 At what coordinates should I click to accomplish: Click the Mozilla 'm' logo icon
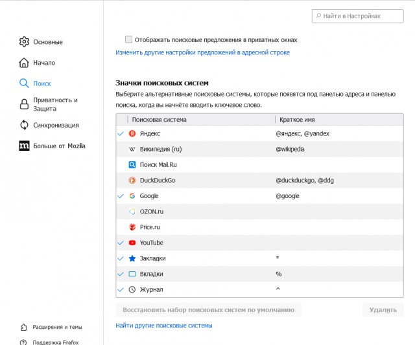click(x=24, y=146)
